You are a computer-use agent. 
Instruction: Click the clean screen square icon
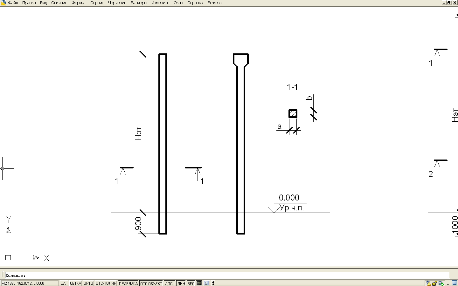(454, 283)
